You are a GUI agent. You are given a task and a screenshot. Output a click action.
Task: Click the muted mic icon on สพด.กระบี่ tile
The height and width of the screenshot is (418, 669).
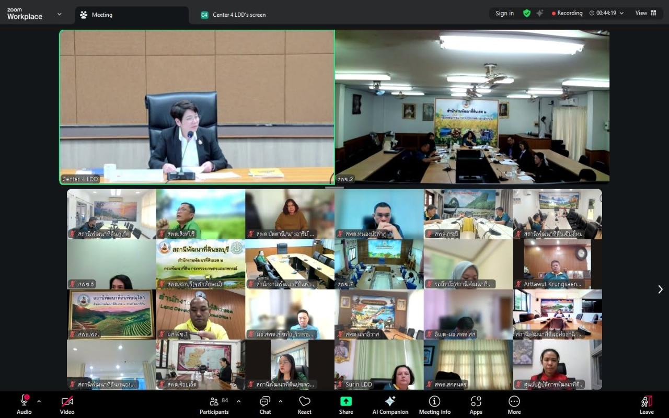pos(430,234)
